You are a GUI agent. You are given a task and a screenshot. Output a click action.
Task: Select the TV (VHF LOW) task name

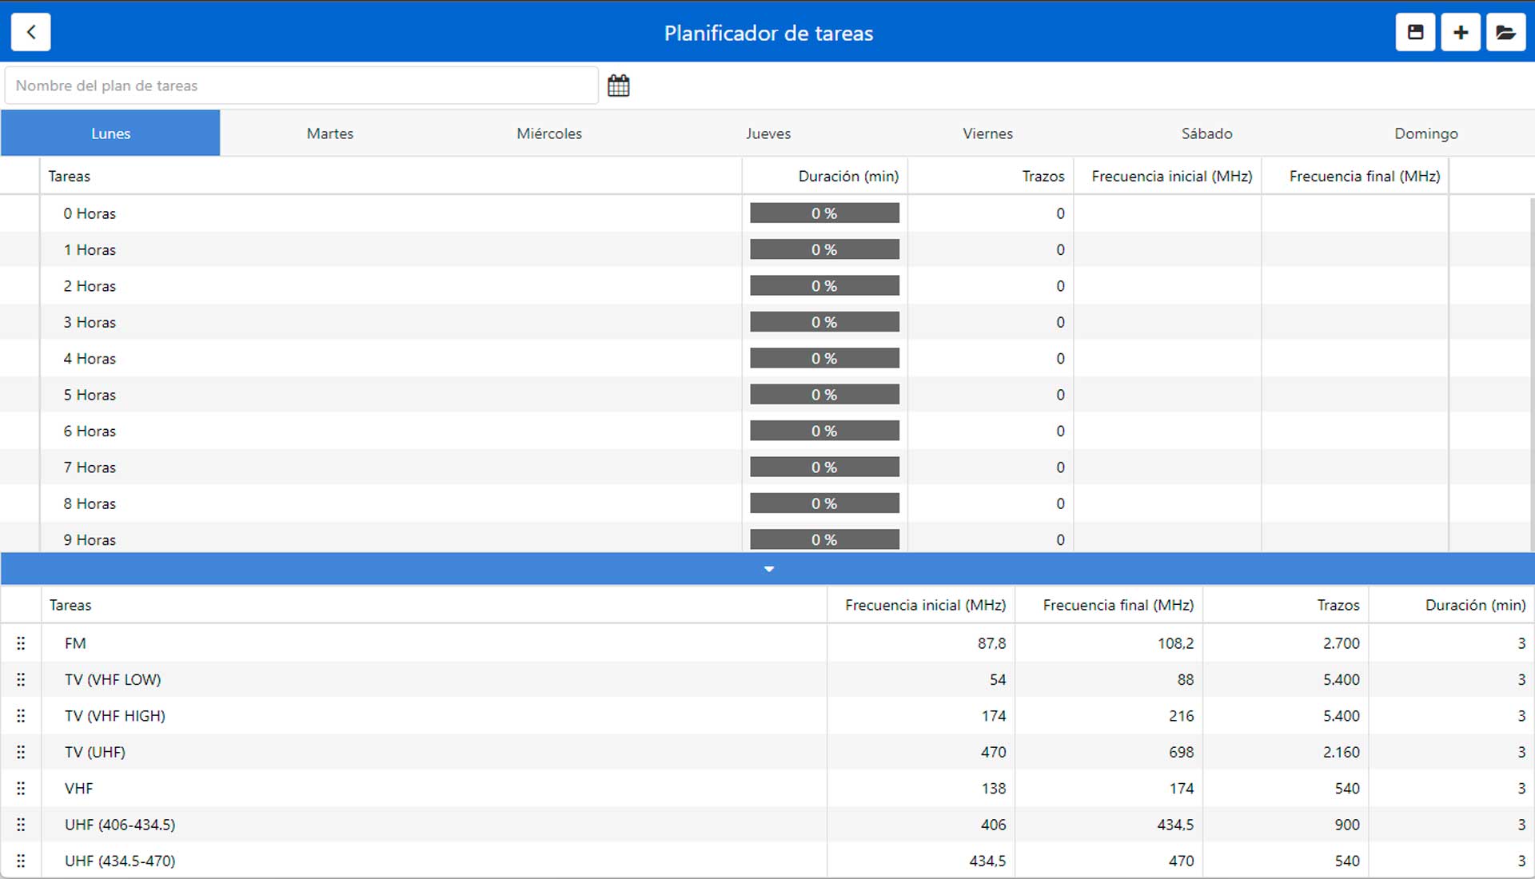coord(113,679)
